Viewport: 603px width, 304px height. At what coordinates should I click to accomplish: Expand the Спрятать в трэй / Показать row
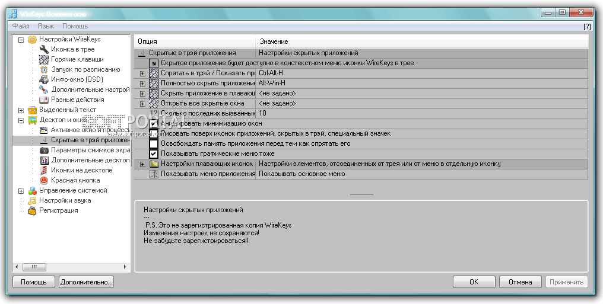tap(142, 73)
